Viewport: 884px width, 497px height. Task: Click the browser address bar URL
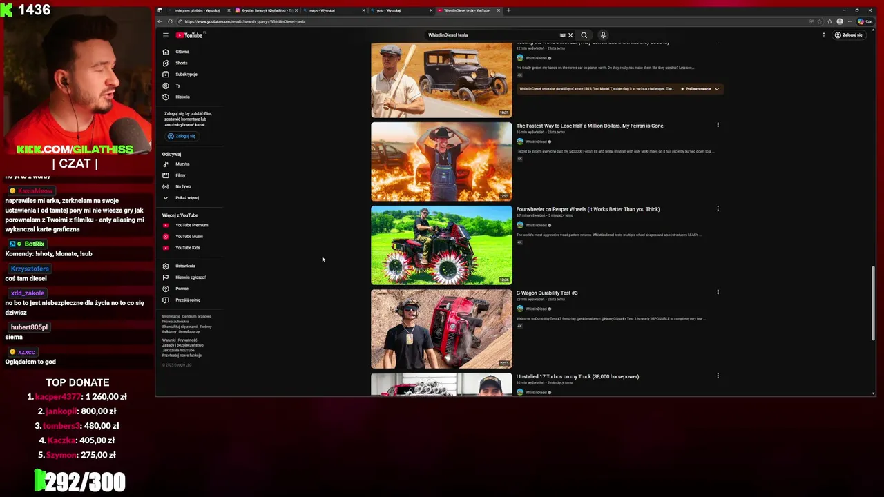[x=245, y=21]
